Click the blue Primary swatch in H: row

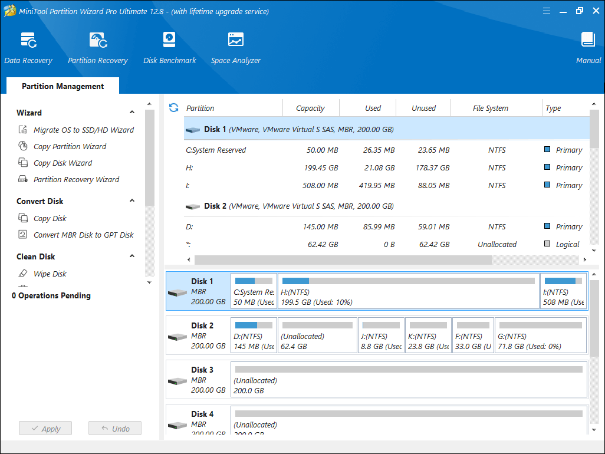[547, 167]
